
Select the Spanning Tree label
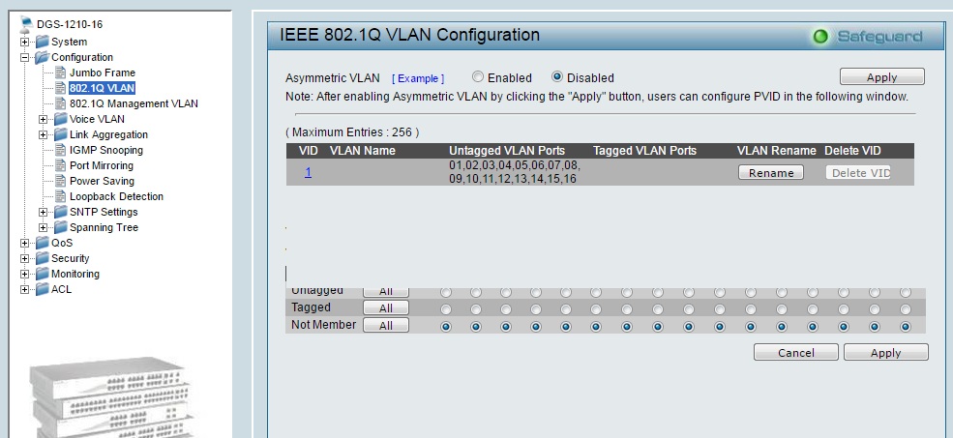[x=104, y=228]
